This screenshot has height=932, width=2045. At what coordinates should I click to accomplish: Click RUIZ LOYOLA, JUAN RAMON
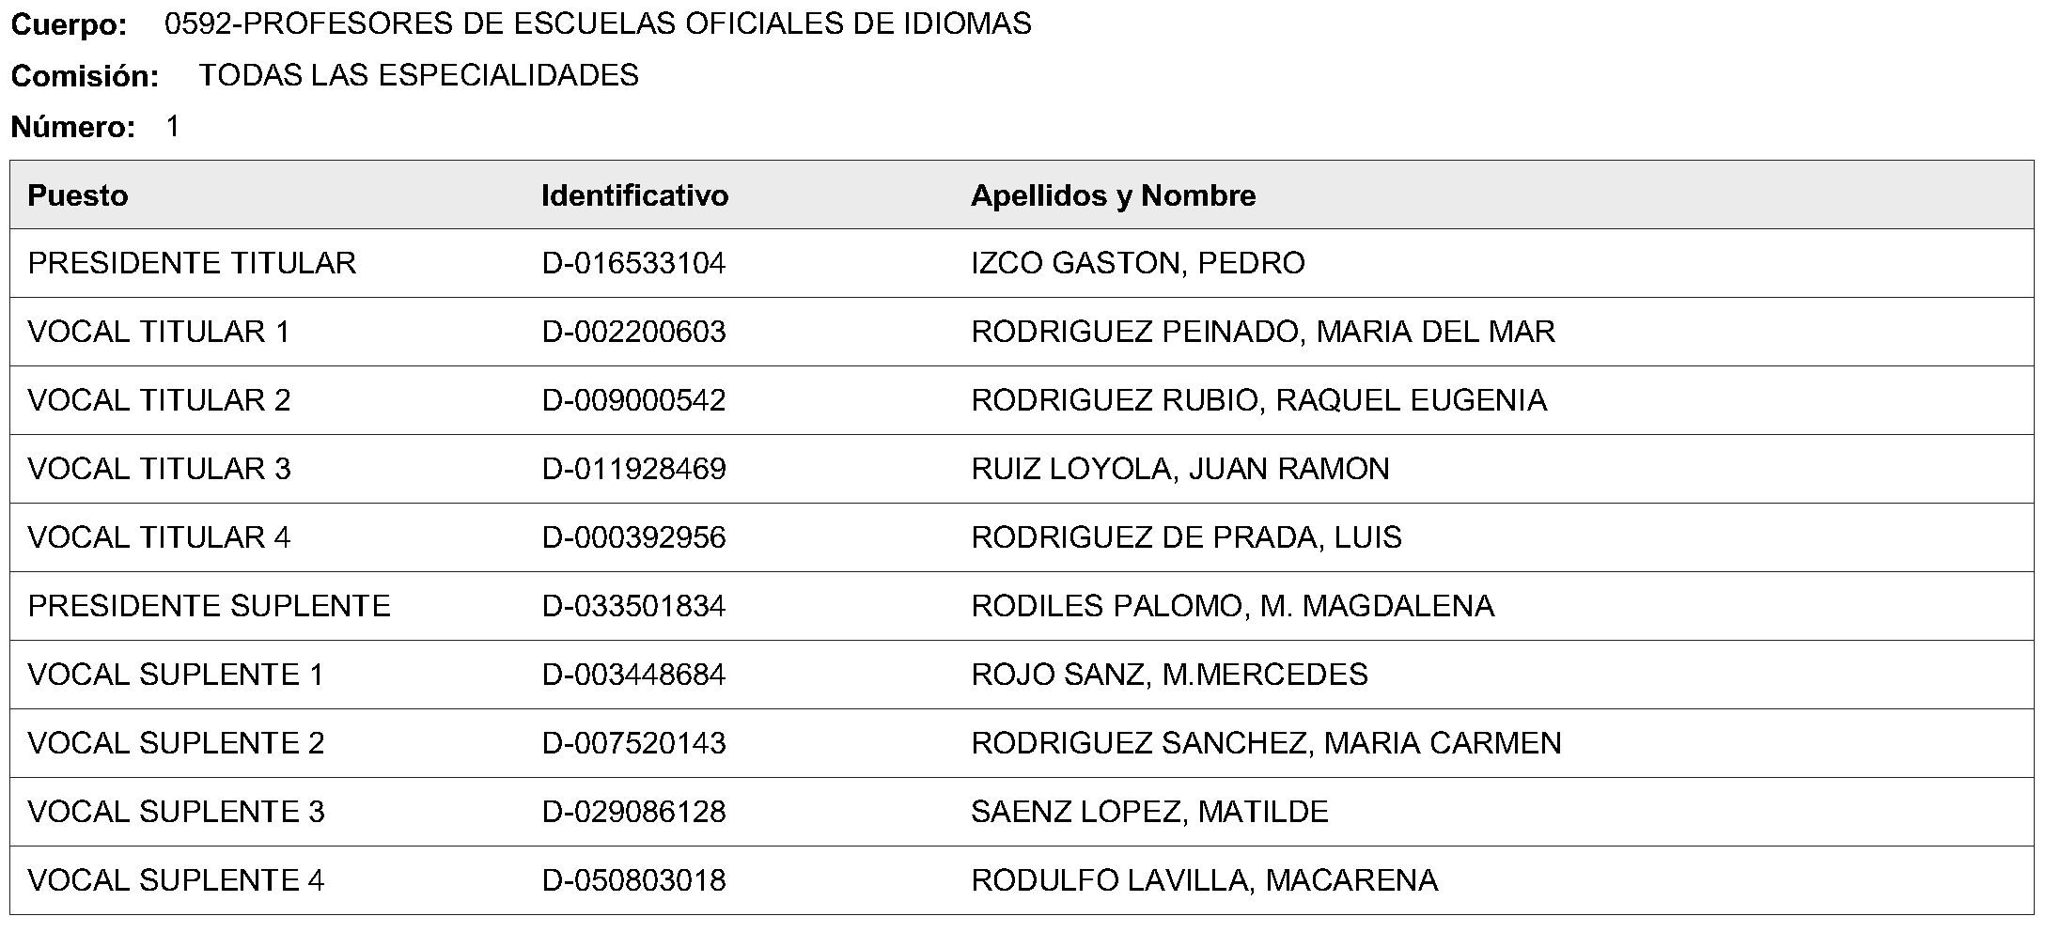(1179, 469)
